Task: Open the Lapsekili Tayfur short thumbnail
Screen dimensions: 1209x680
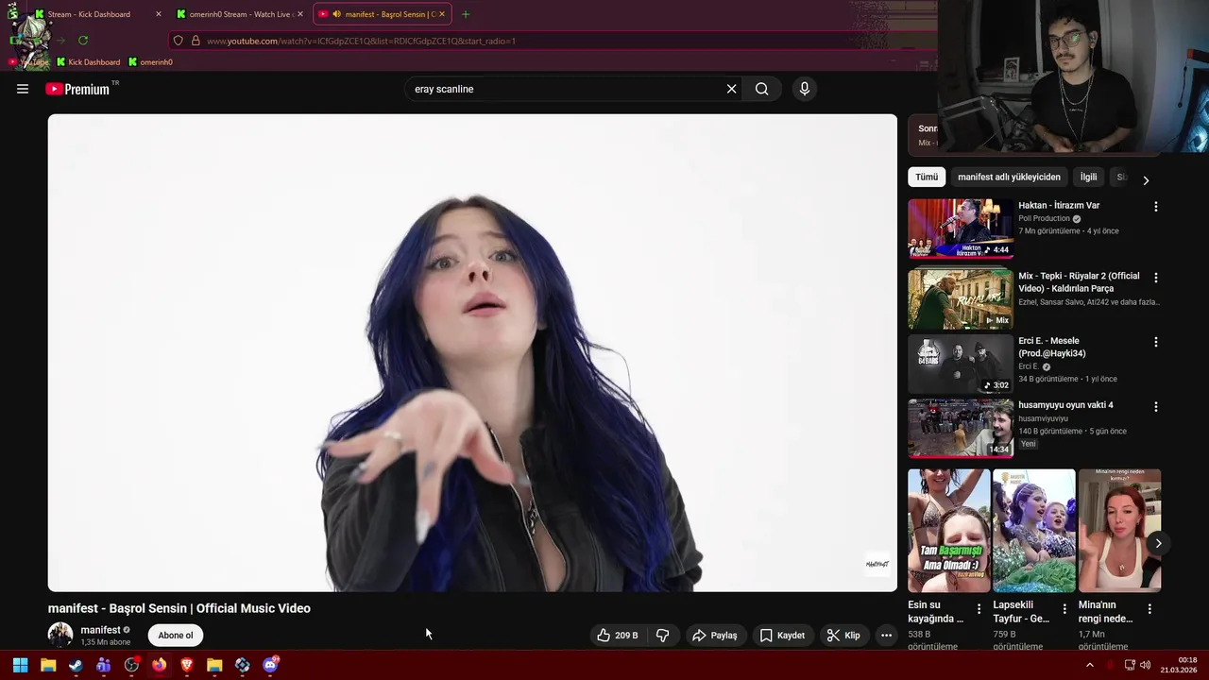Action: 1034,531
